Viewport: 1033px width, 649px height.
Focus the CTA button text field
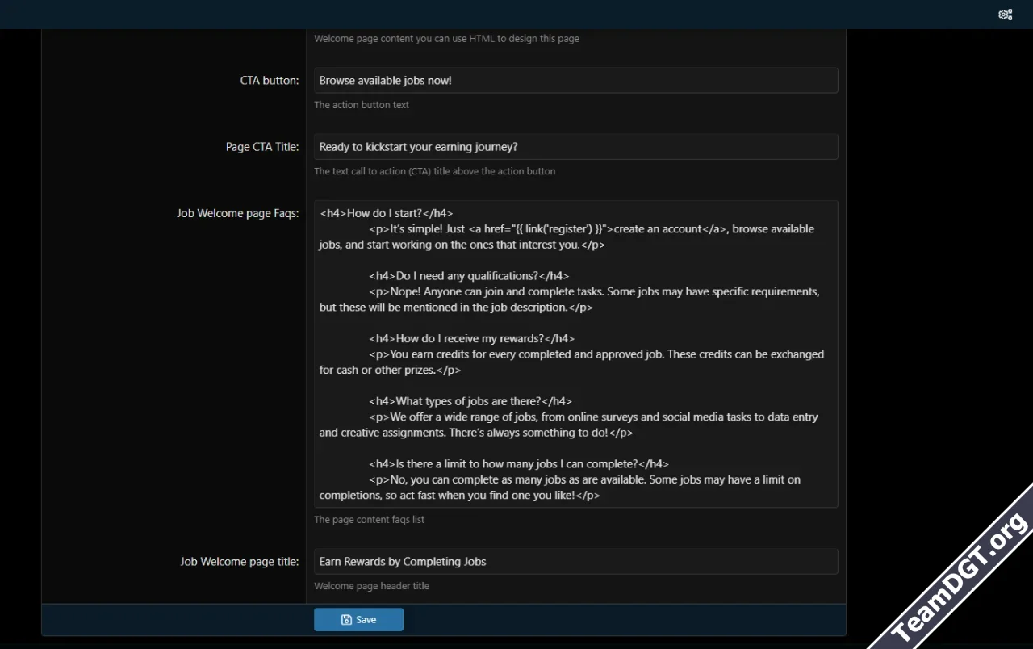pyautogui.click(x=575, y=81)
